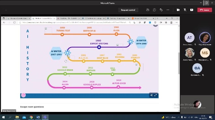Click the 2002 Roomba timeline node
215x120 pixels.
point(119,61)
